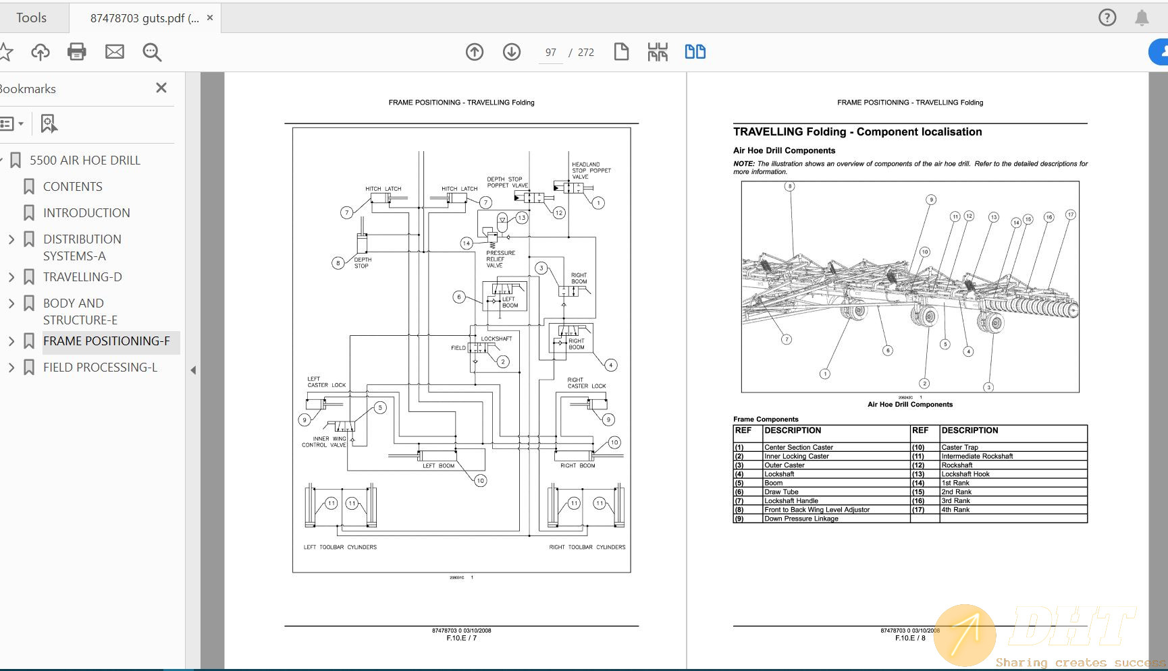
Task: Click the zoom out magnifier icon
Action: (151, 52)
